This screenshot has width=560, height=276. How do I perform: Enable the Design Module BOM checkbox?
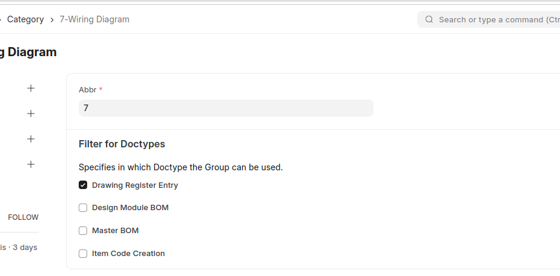pos(83,208)
